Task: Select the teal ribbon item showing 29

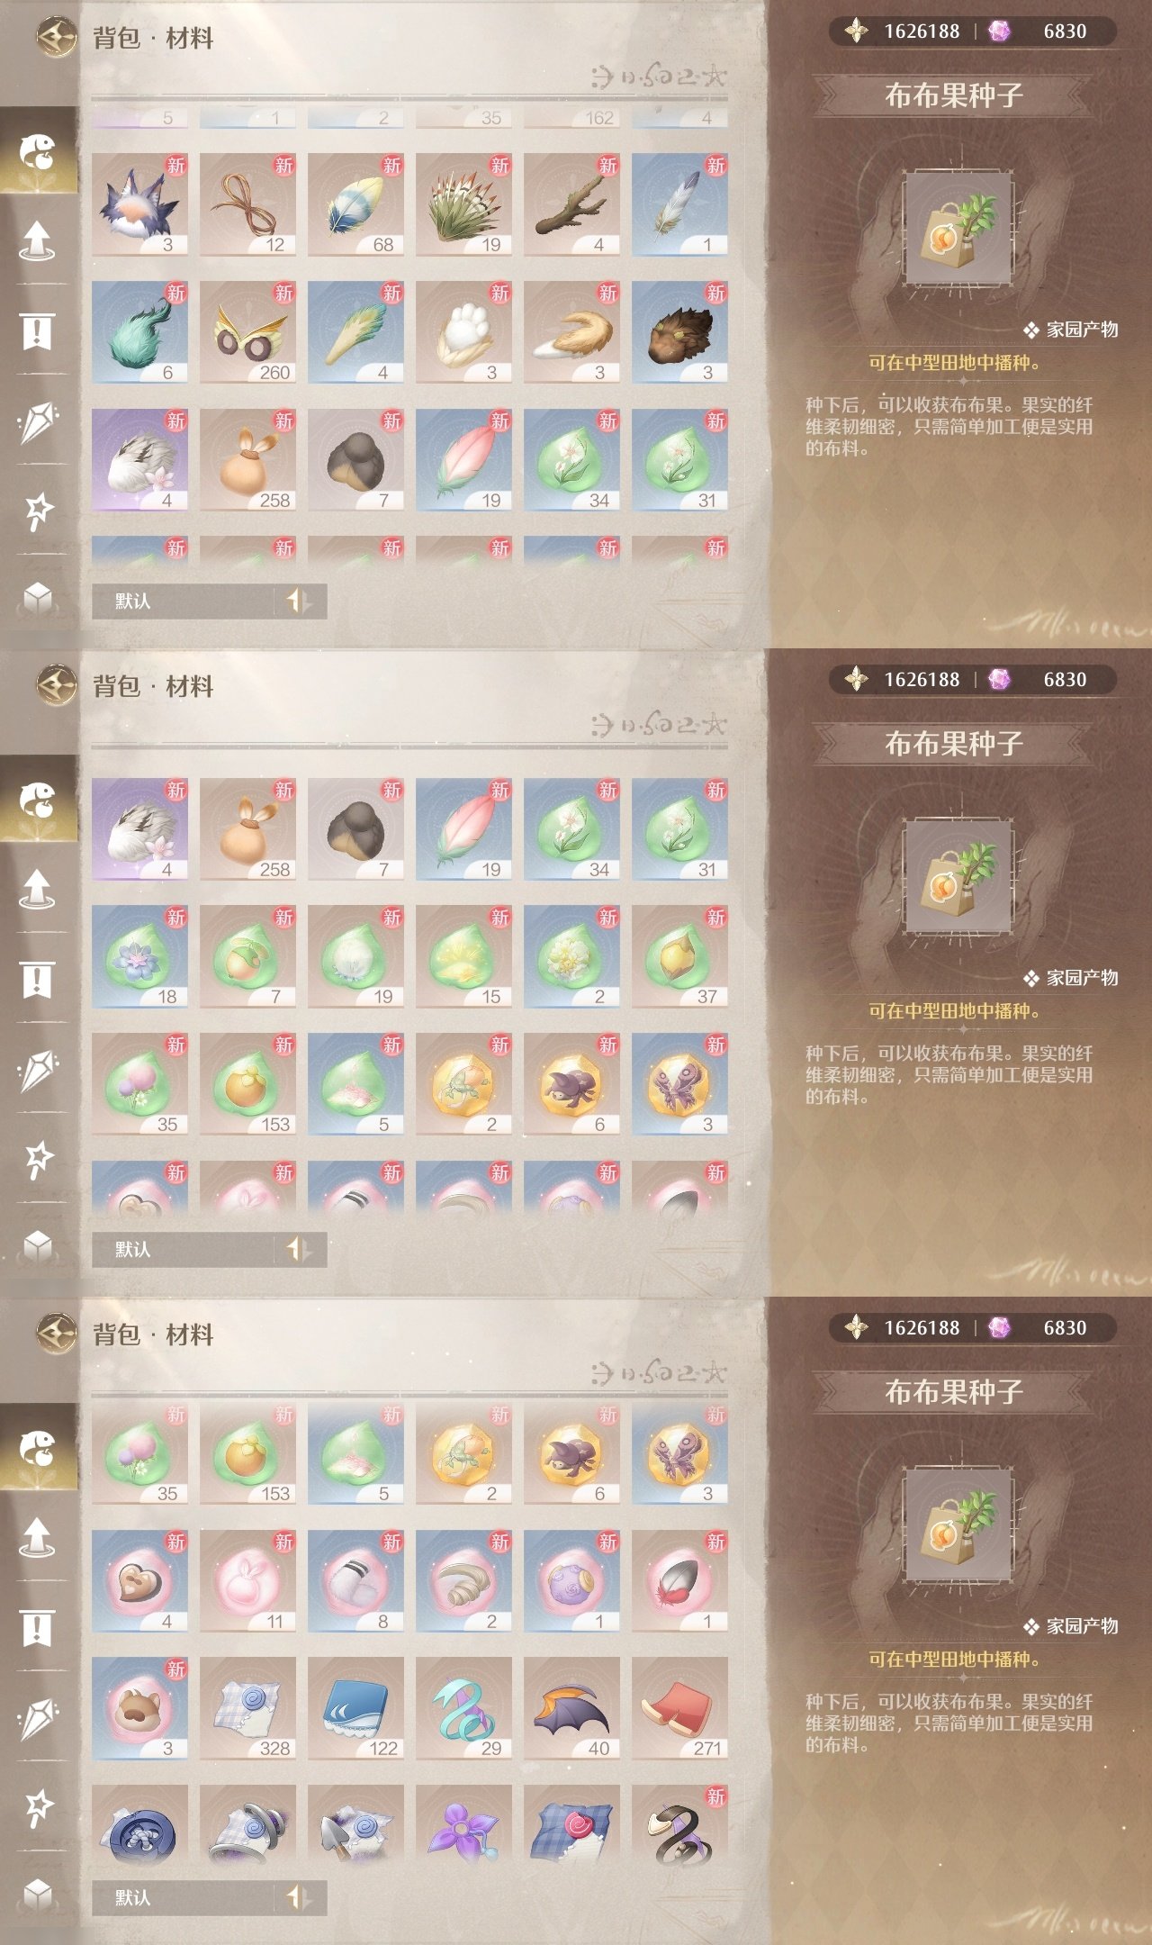Action: pos(463,1708)
